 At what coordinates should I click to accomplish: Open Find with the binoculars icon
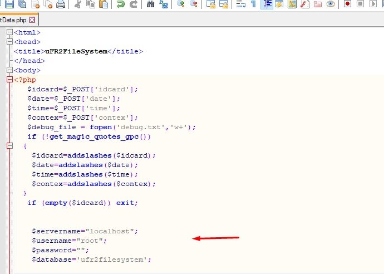[x=151, y=4]
